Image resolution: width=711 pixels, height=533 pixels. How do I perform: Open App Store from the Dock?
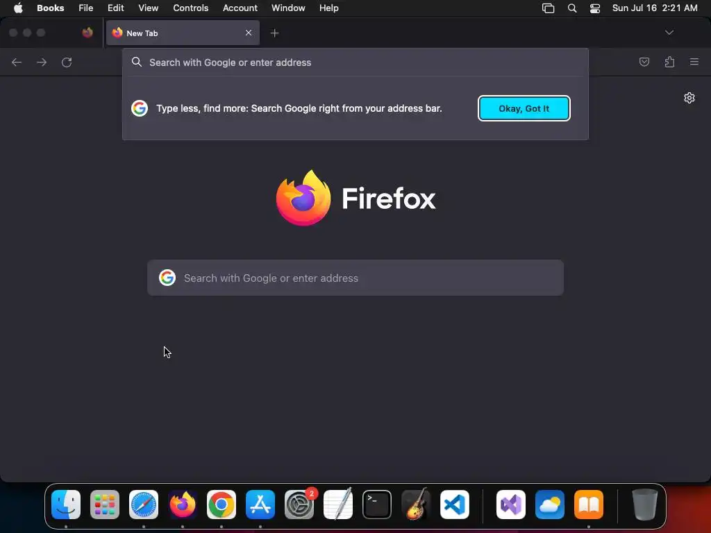coord(260,504)
